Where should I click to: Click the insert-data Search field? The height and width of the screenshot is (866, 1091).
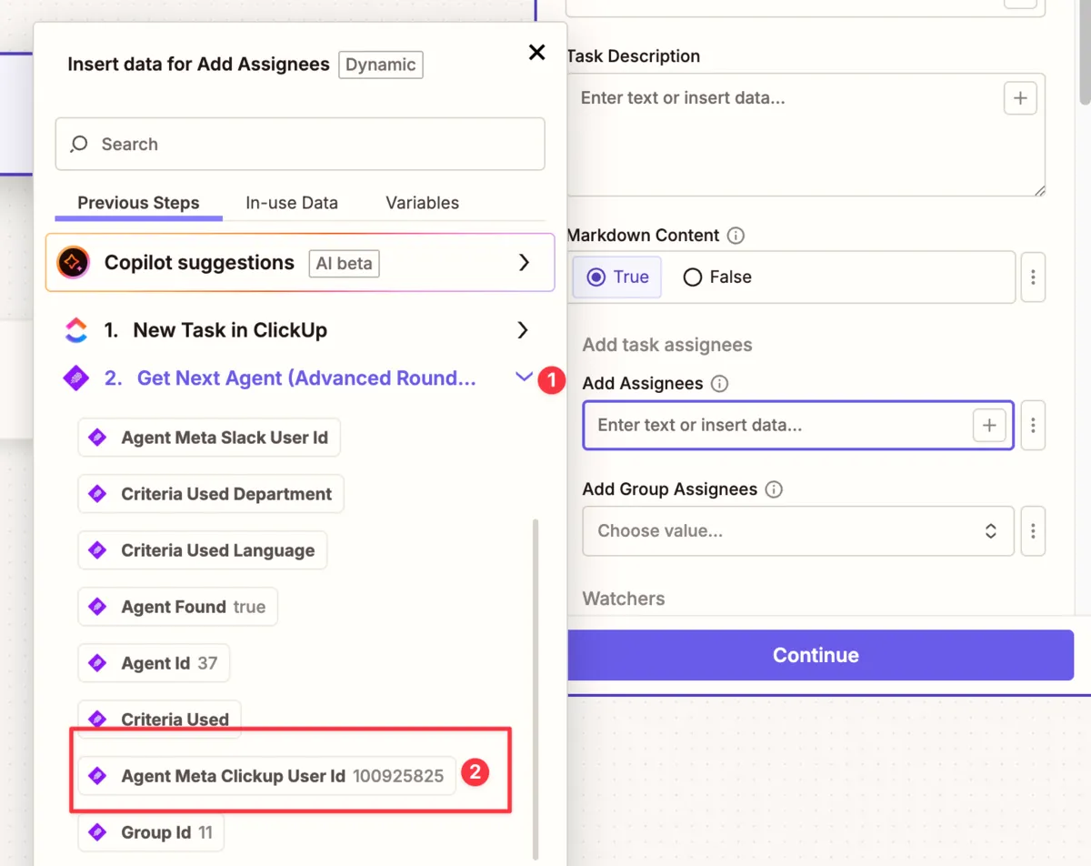tap(300, 145)
